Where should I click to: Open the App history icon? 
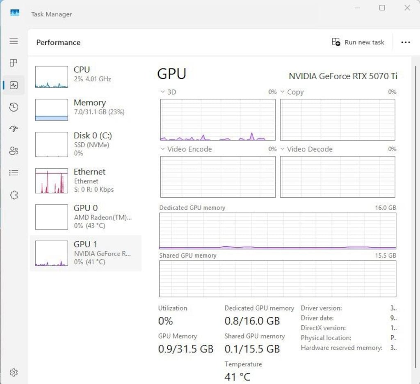[x=14, y=107]
